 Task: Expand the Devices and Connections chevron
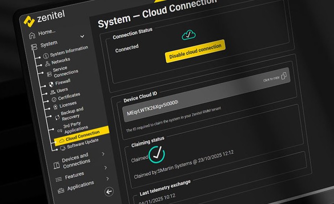(x=103, y=154)
